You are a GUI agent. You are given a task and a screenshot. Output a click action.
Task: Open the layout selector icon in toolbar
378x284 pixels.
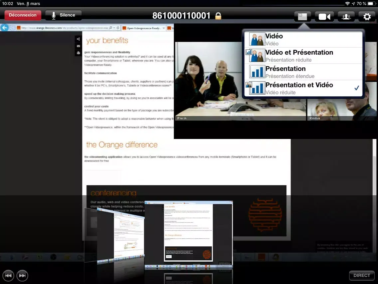(302, 17)
